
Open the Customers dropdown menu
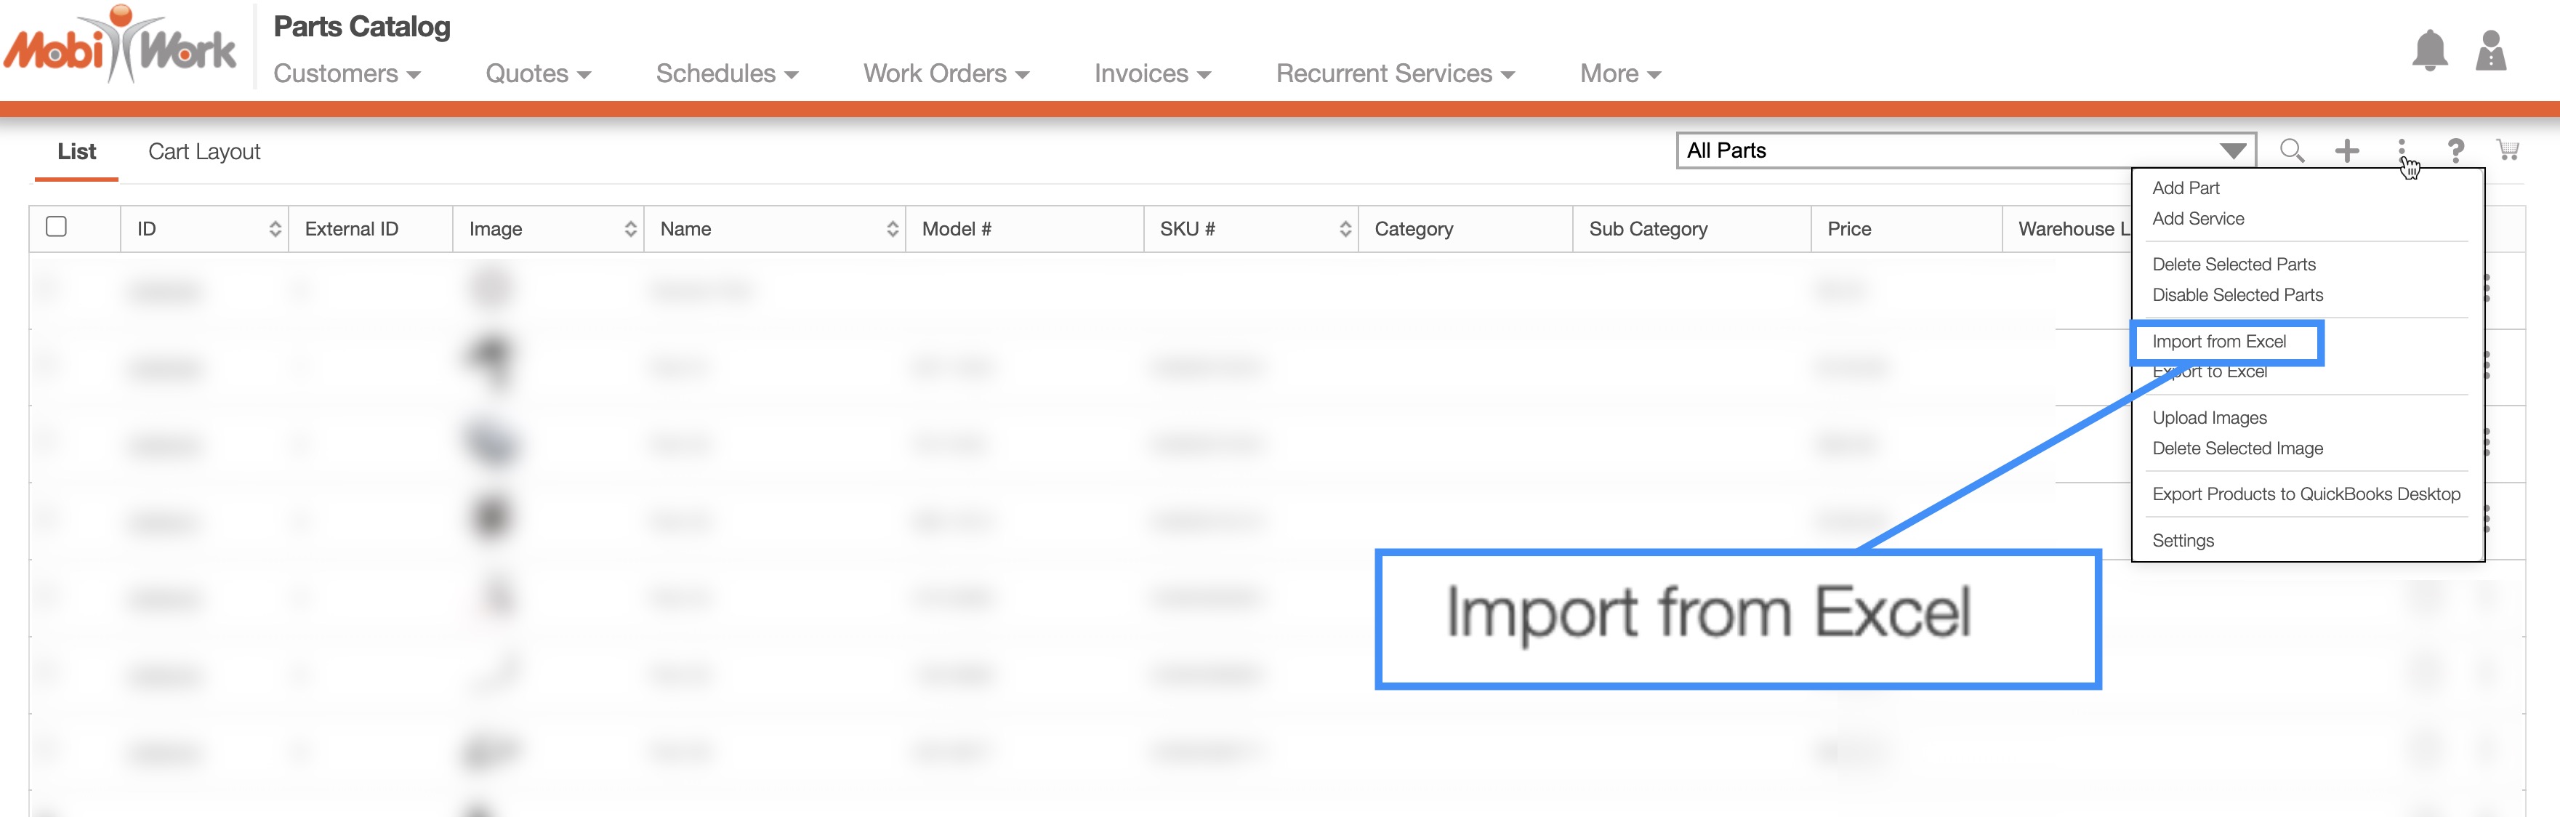click(x=347, y=75)
